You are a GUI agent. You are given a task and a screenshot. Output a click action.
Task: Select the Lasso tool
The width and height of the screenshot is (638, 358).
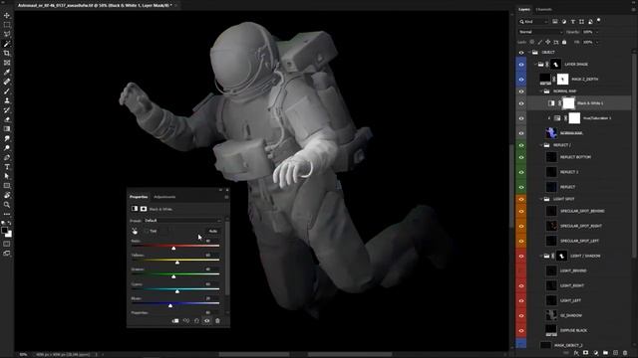click(x=7, y=34)
